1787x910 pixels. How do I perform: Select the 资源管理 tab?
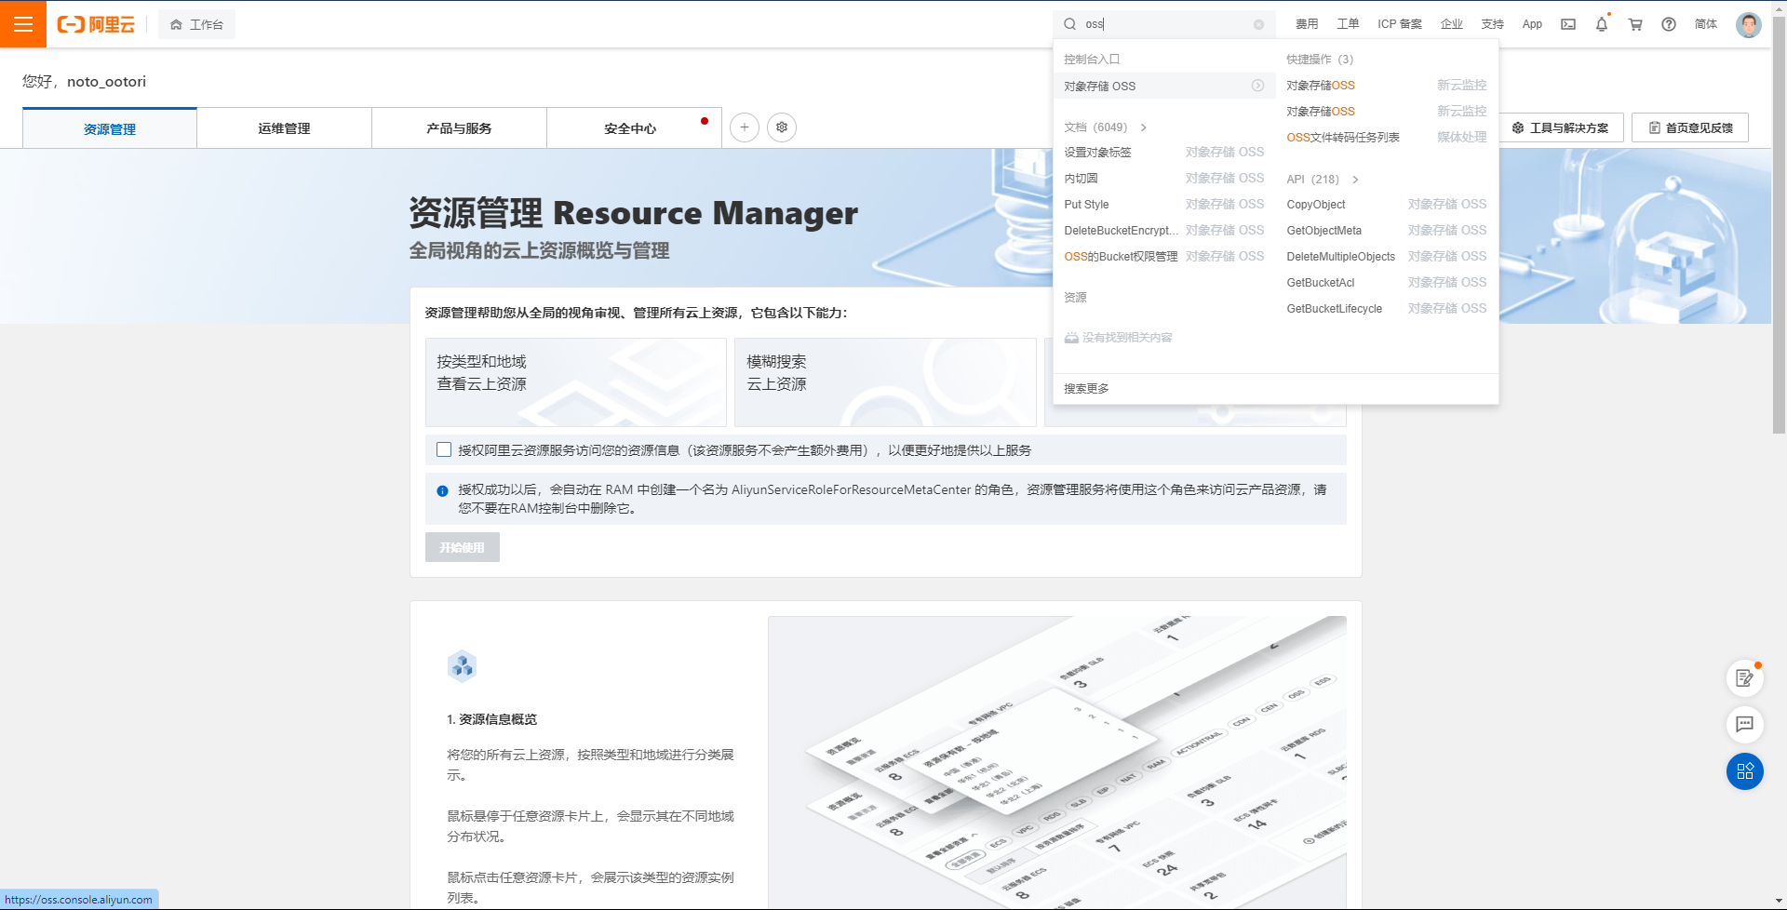point(110,128)
